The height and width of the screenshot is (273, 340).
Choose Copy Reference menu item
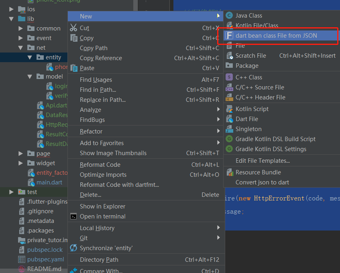tap(145, 58)
